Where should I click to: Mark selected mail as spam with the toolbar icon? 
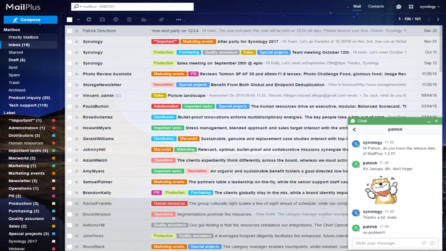pos(116,20)
